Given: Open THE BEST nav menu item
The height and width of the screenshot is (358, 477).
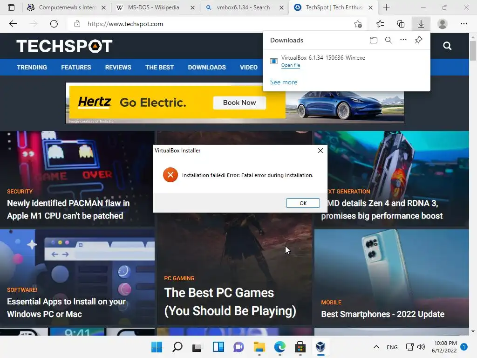Looking at the screenshot, I should [x=159, y=67].
